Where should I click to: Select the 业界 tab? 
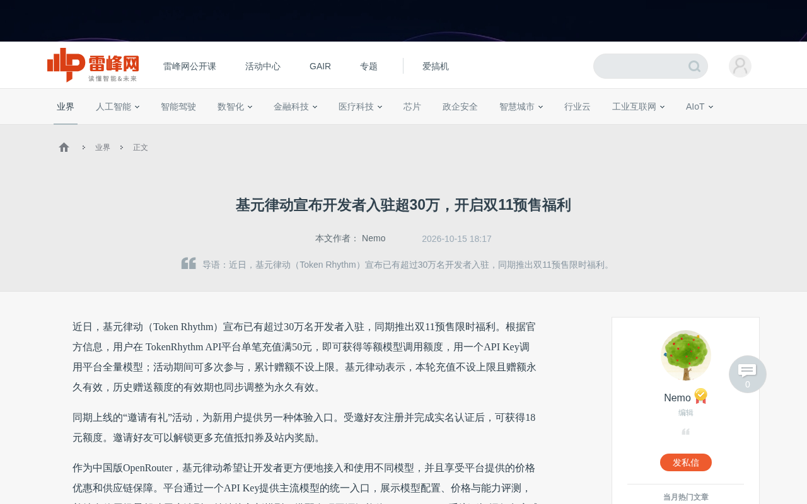pos(66,106)
